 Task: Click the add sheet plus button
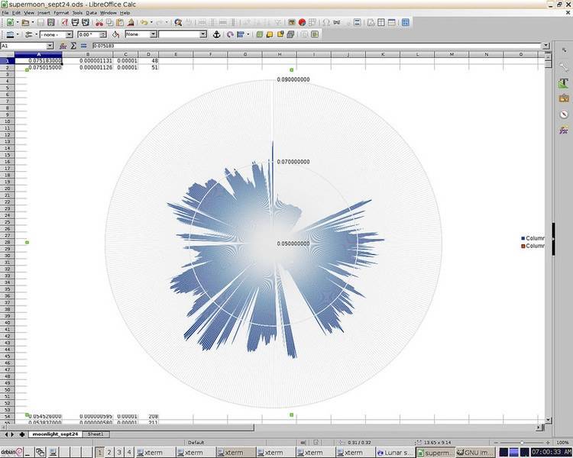click(x=22, y=434)
